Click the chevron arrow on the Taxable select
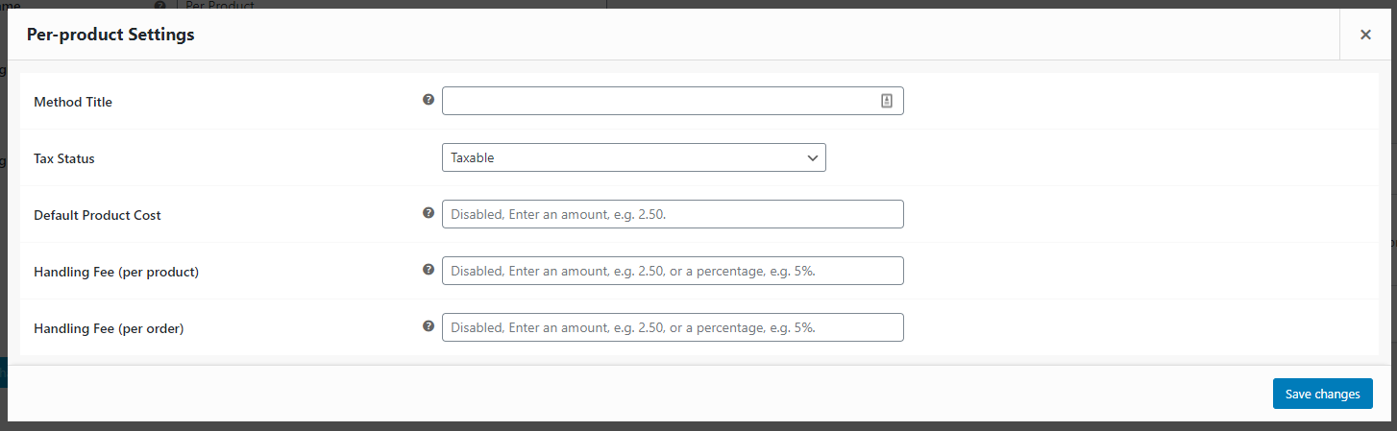Viewport: 1397px width, 431px height. (813, 157)
